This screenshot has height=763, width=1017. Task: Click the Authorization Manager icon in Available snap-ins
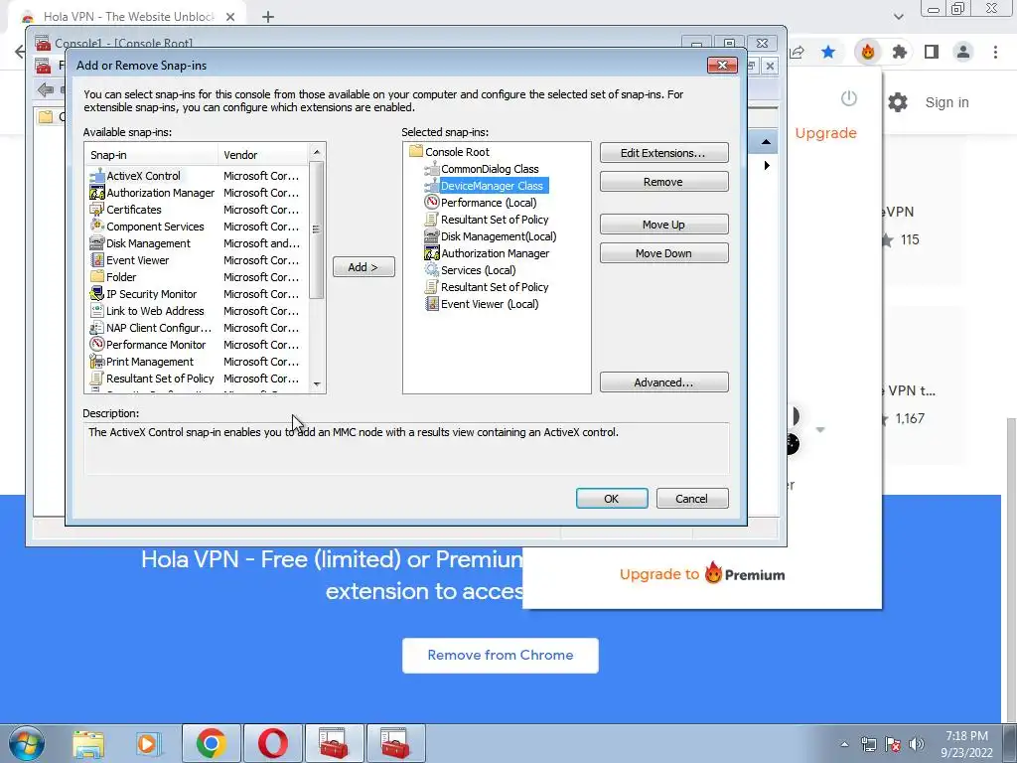(x=96, y=193)
